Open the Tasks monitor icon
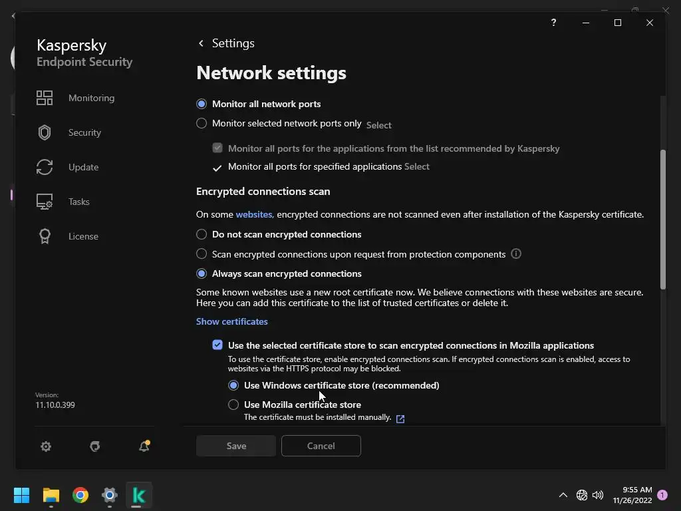This screenshot has width=681, height=511. pos(45,202)
